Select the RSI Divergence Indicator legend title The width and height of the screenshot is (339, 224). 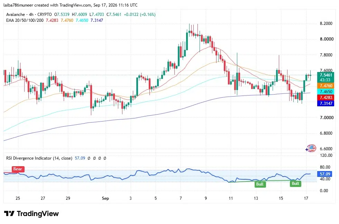coord(39,158)
